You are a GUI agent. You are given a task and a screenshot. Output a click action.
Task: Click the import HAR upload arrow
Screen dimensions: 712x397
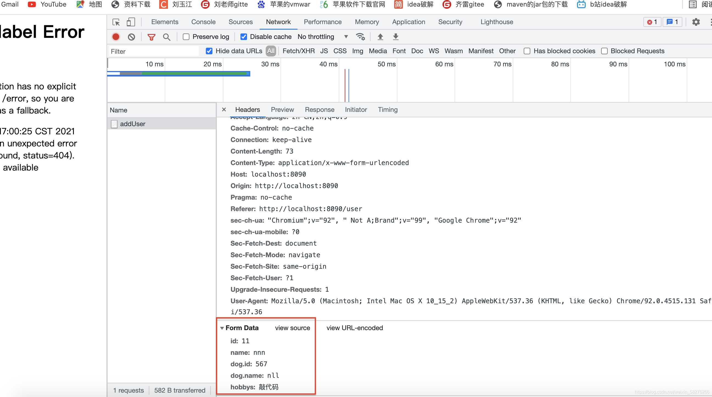380,37
